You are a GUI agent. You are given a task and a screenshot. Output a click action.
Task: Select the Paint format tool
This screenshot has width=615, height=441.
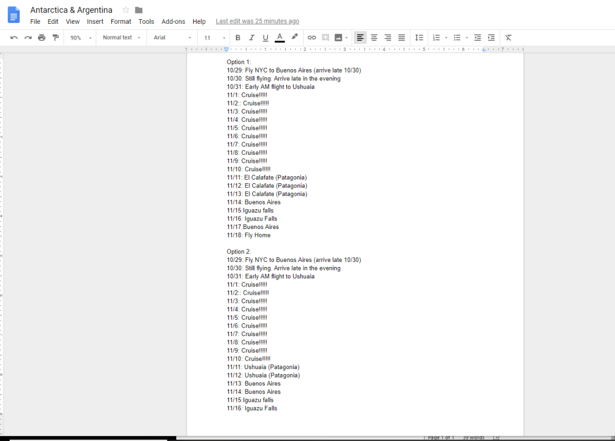tap(55, 37)
